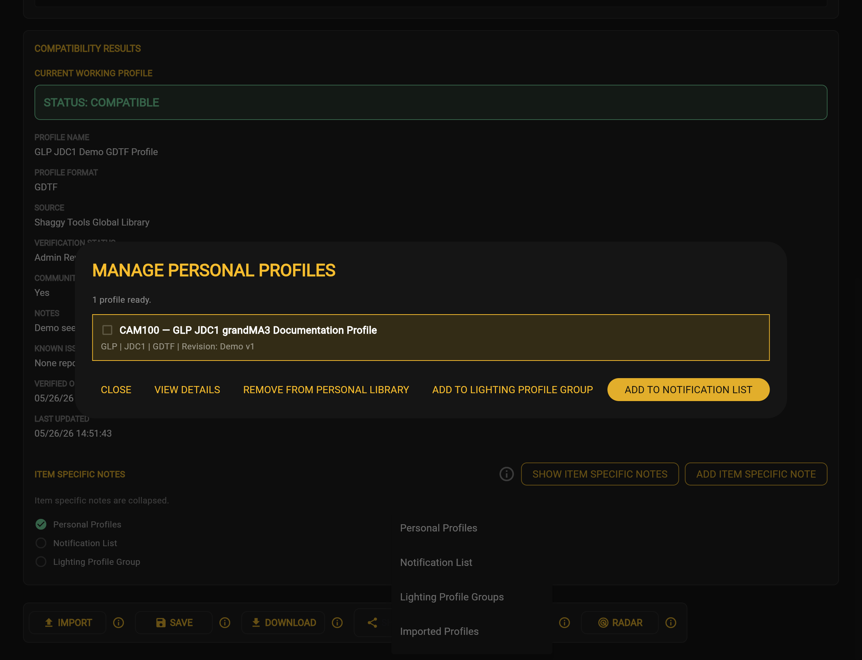
Task: Click 'Item specific notes are collapsed.' text
Action: (102, 501)
